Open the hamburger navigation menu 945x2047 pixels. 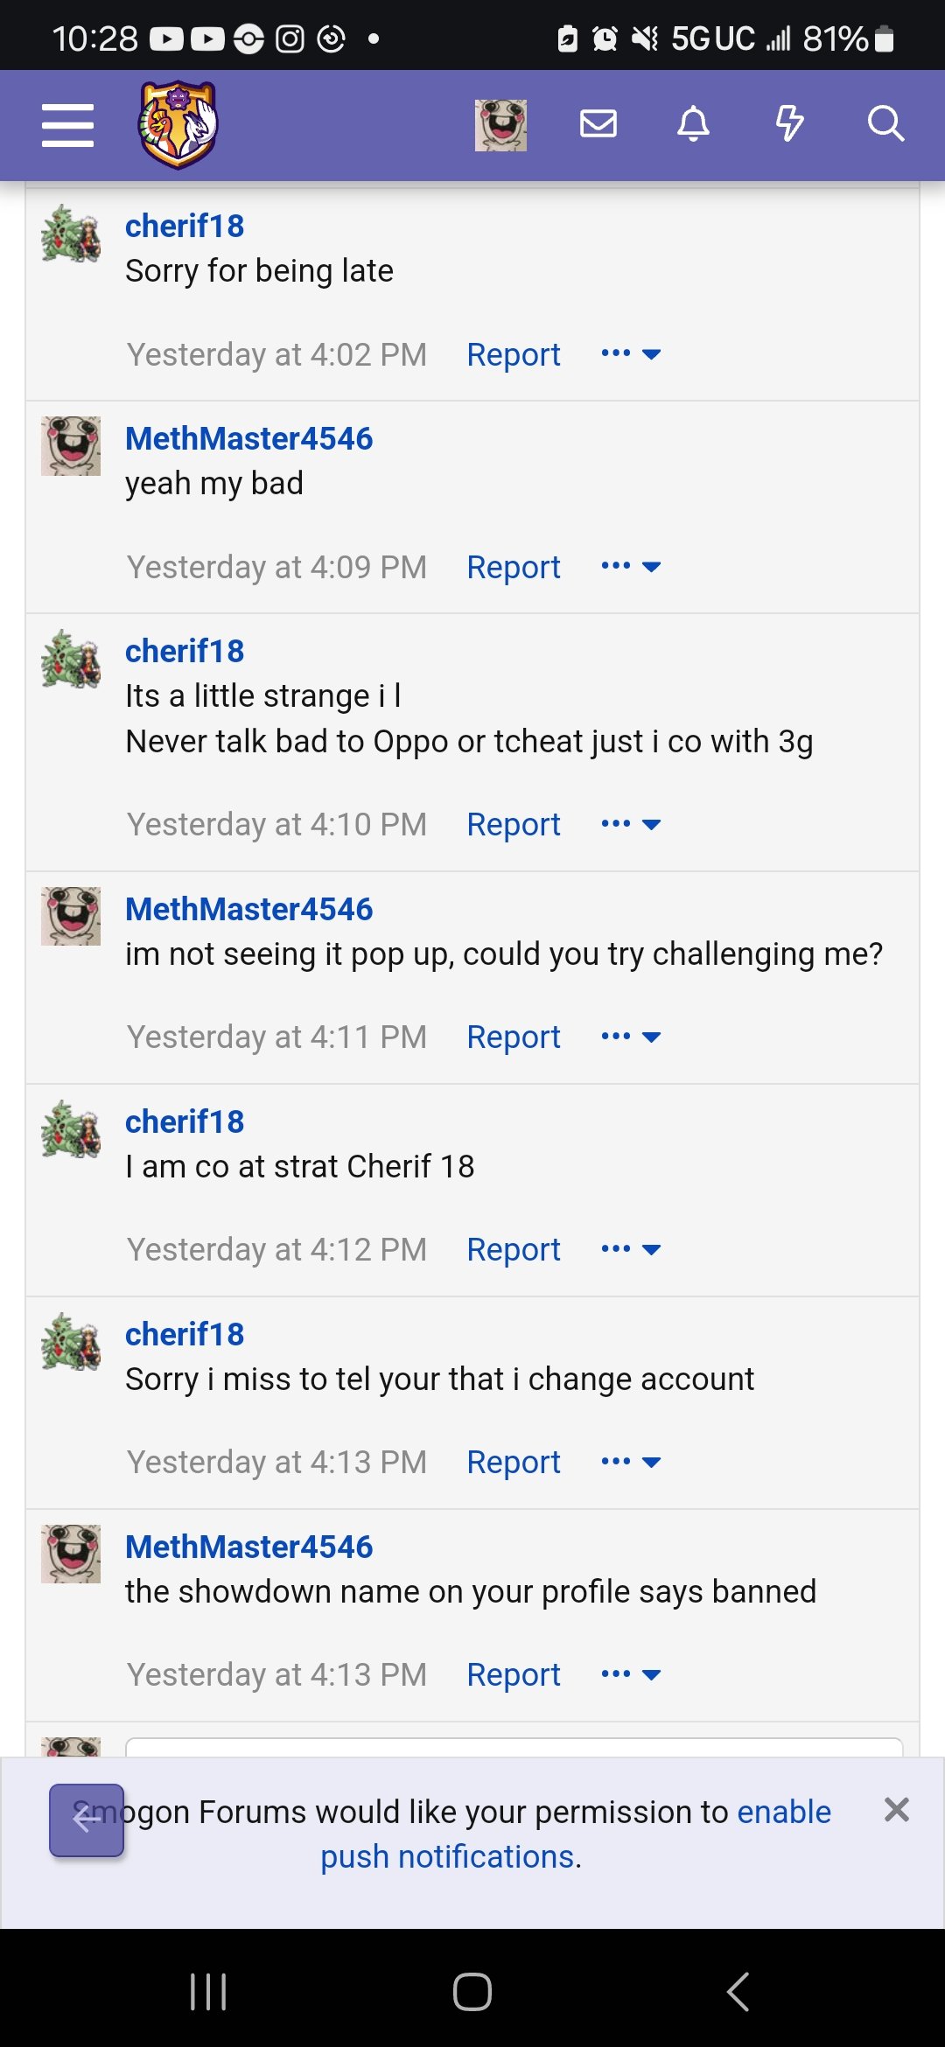pos(67,125)
